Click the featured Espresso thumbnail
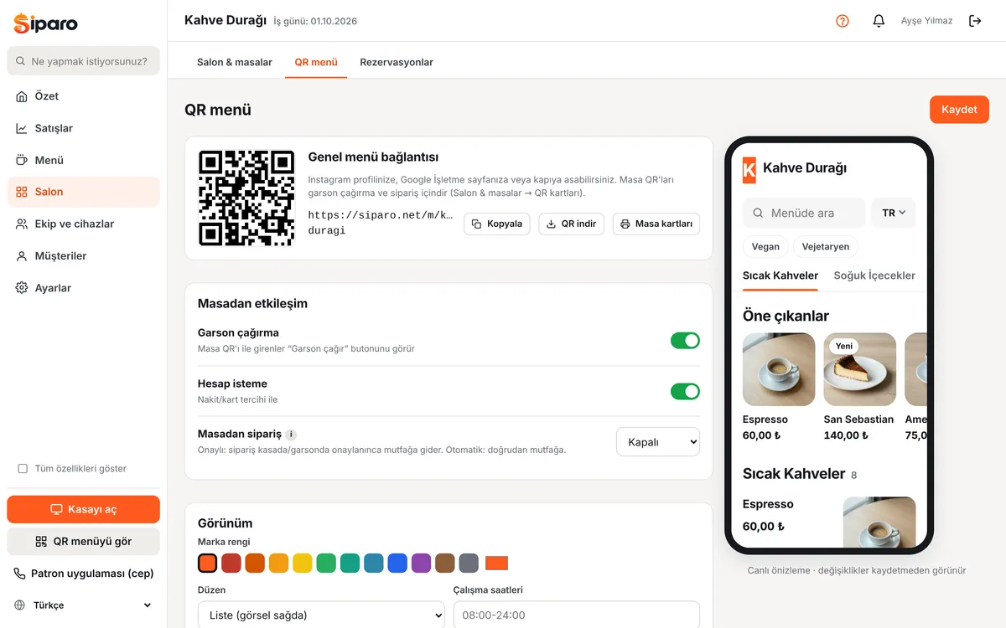The width and height of the screenshot is (1006, 628). pos(779,369)
